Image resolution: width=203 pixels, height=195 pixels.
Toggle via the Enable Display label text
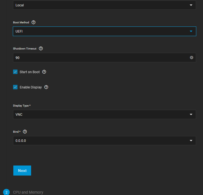point(31,87)
